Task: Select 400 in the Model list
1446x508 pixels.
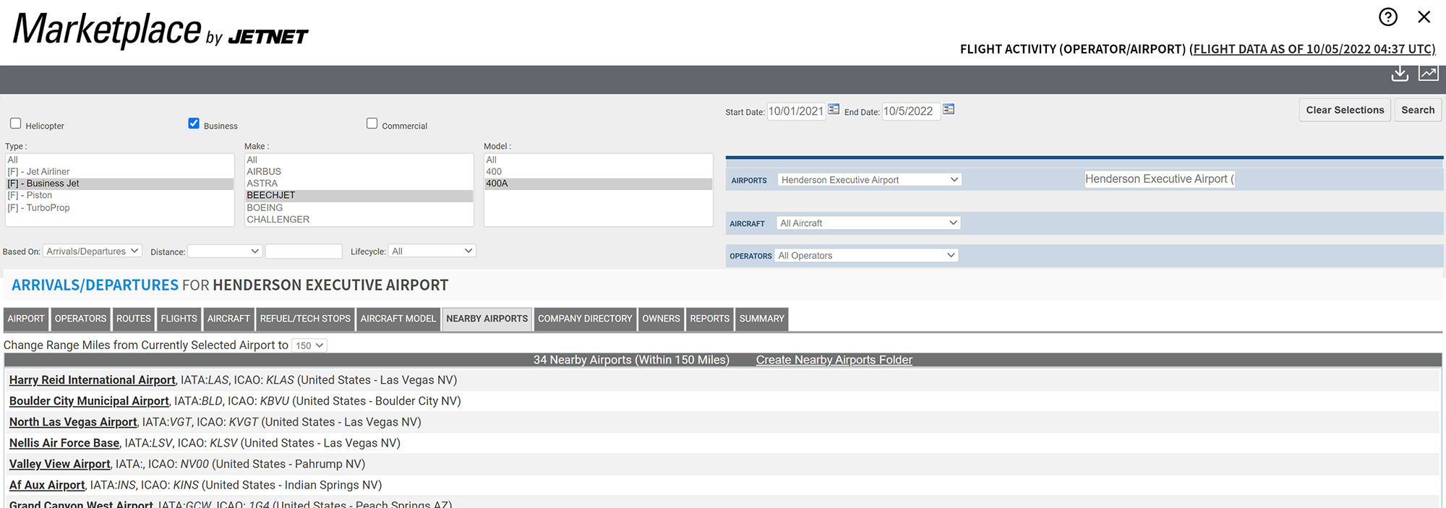Action: (x=598, y=171)
